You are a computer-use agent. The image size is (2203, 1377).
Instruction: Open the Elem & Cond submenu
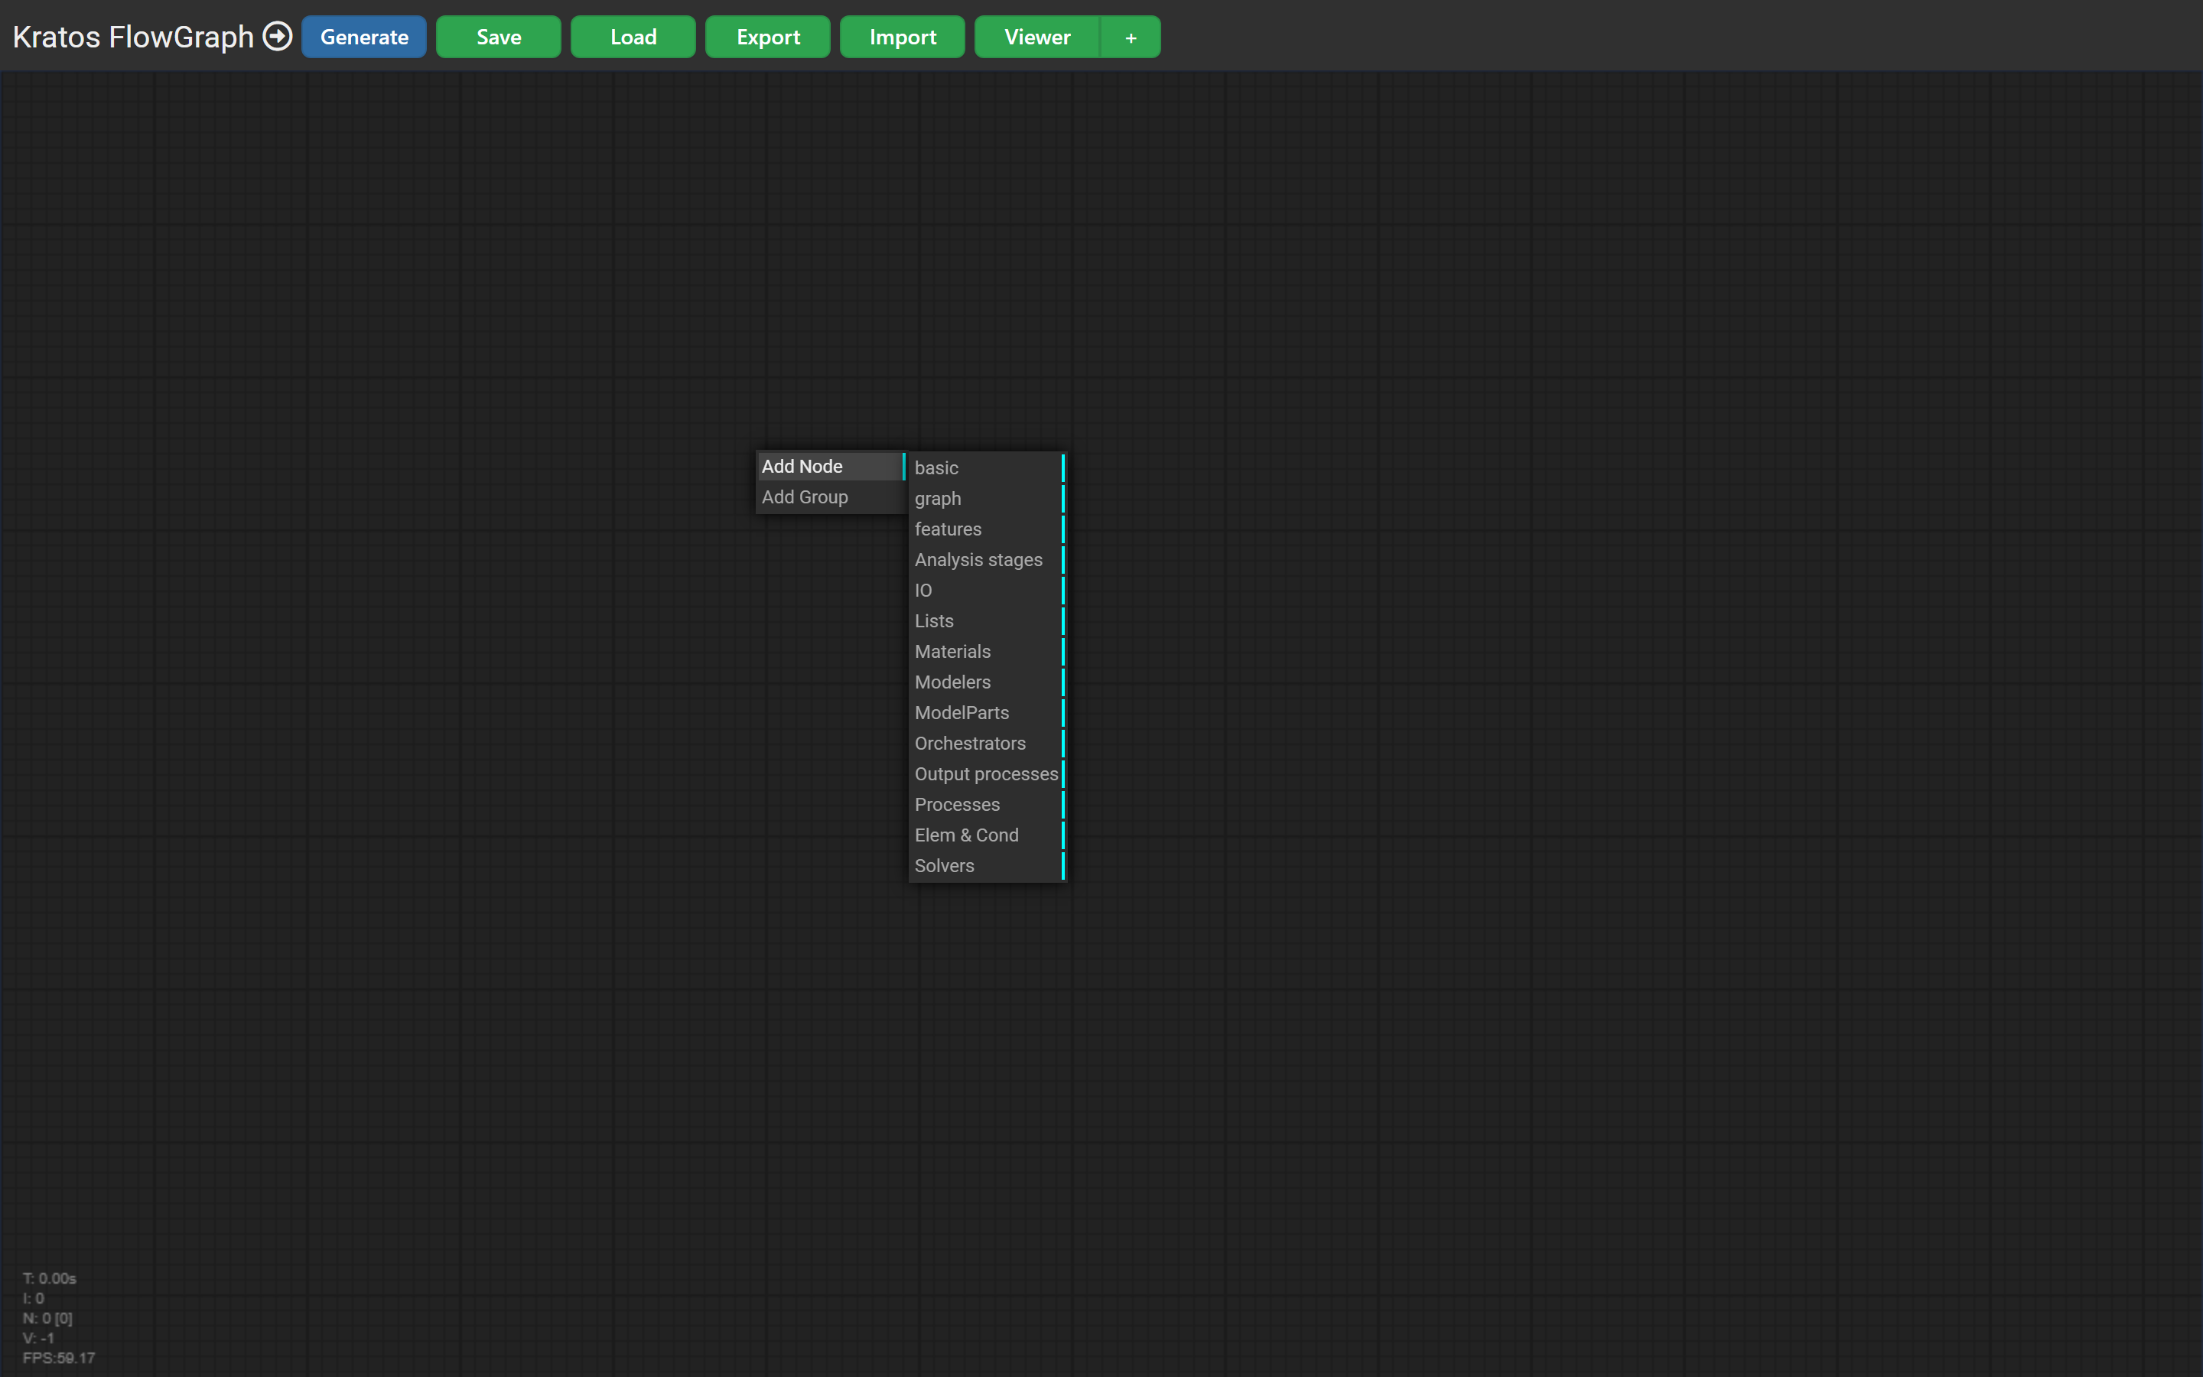(x=988, y=836)
